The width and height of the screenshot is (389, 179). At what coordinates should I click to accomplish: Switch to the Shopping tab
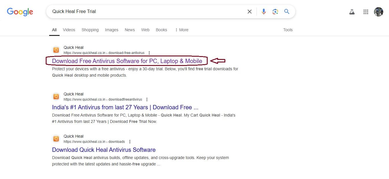pos(90,30)
